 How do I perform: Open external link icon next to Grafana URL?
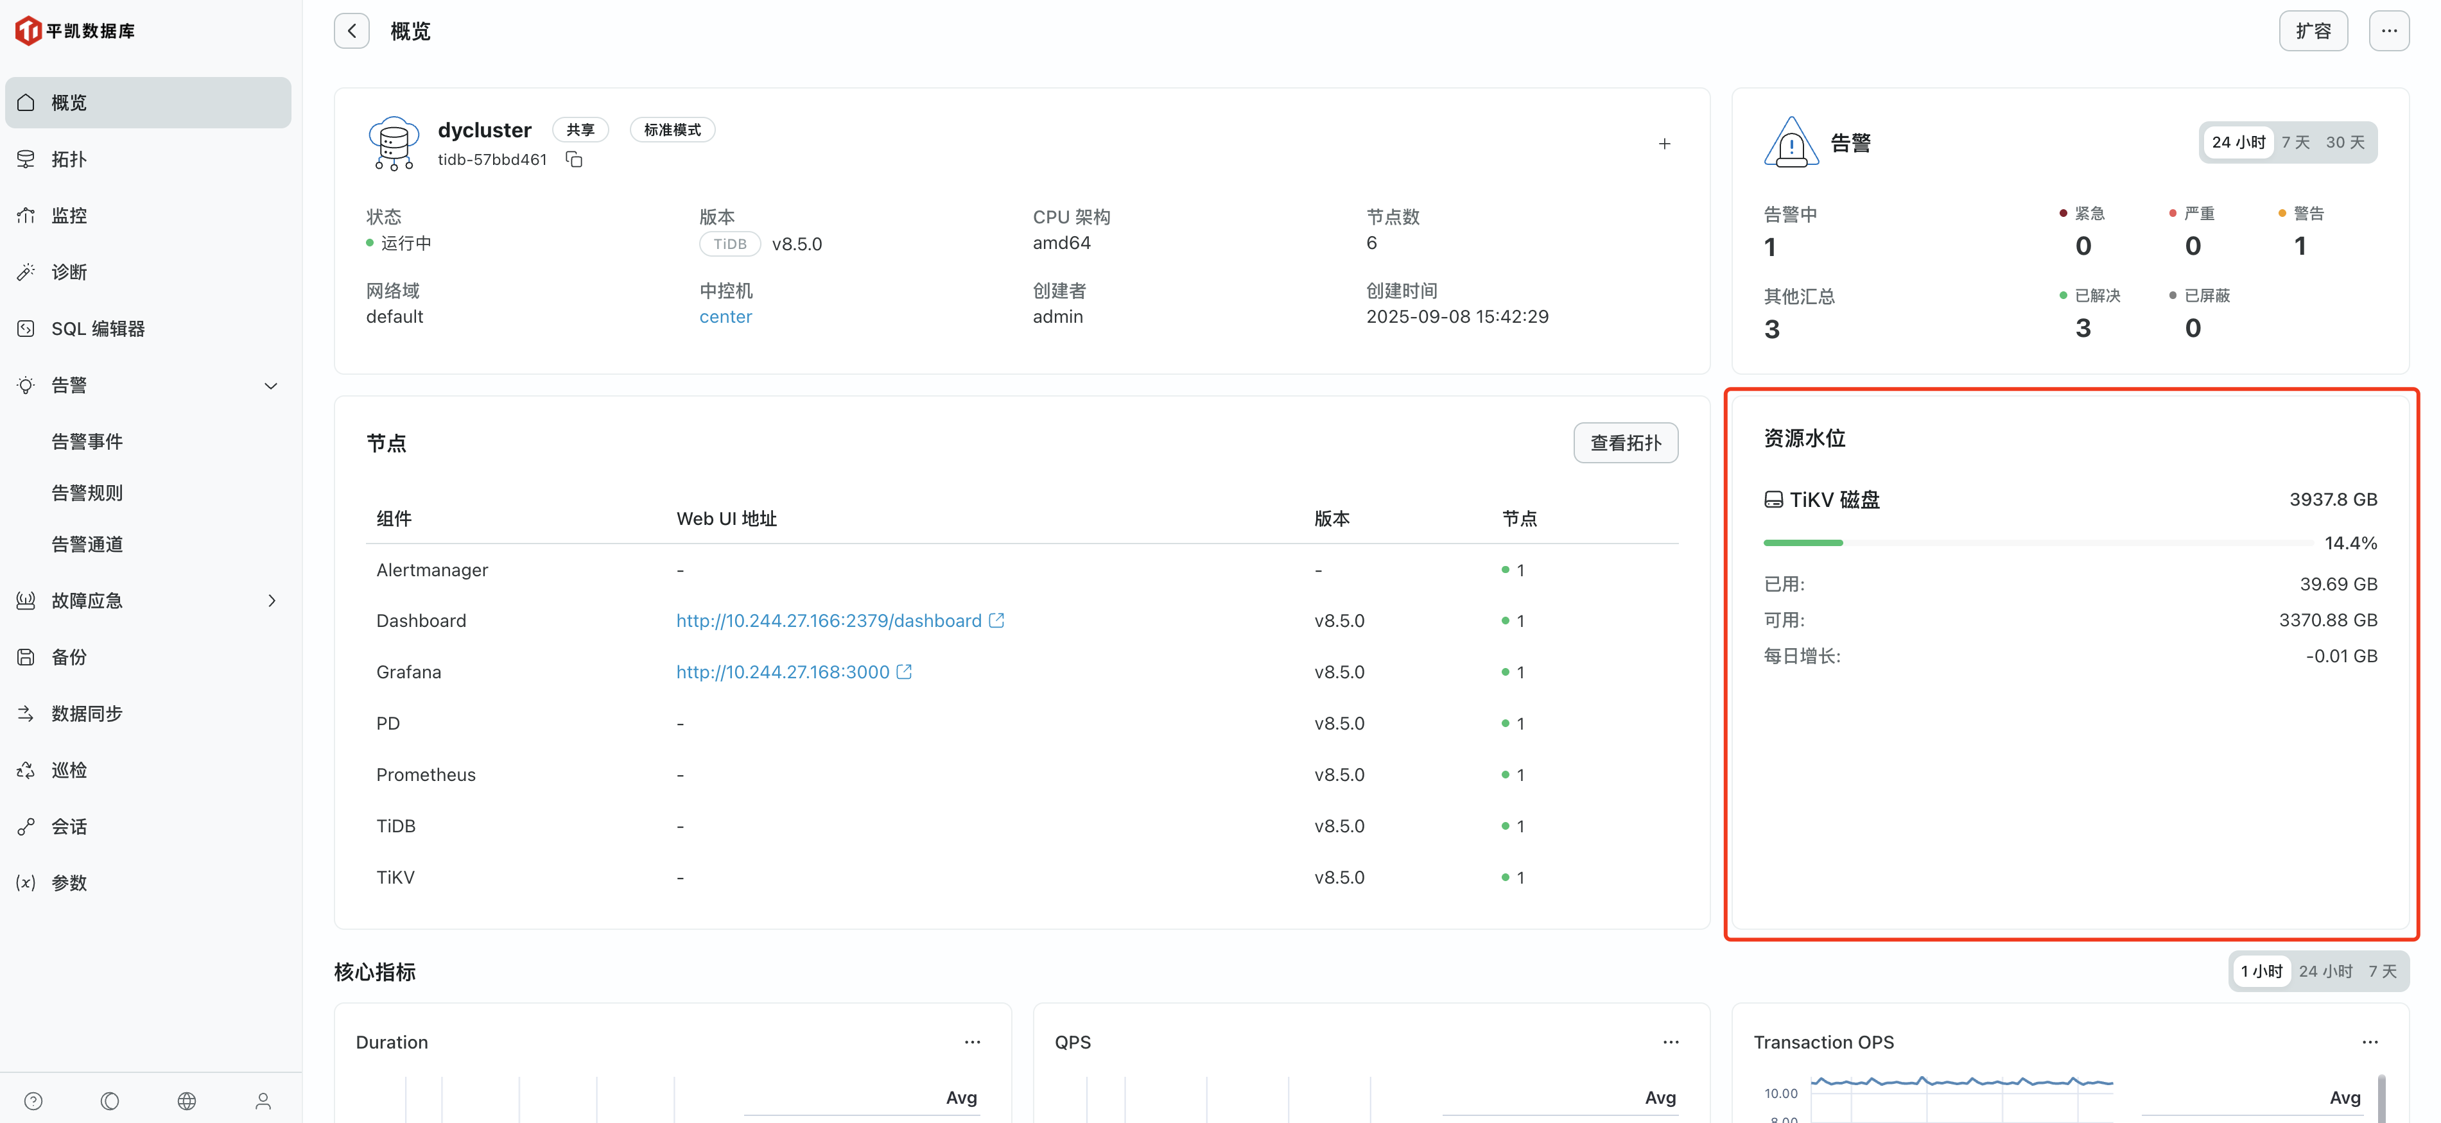(904, 671)
